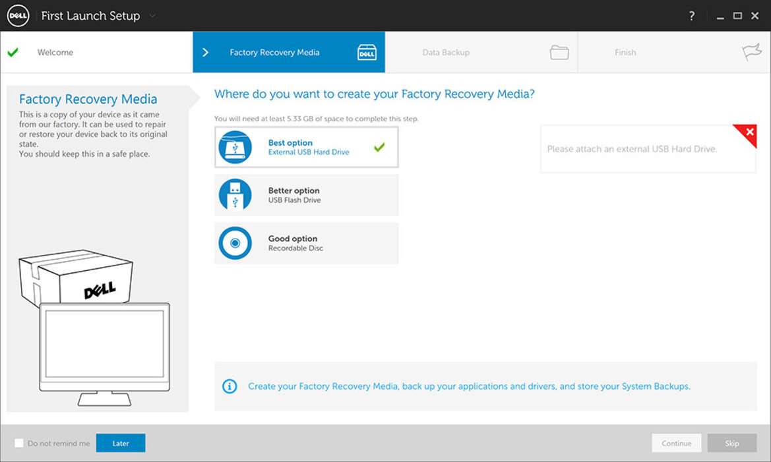
Task: Click the USB flash drive icon
Action: coord(235,195)
